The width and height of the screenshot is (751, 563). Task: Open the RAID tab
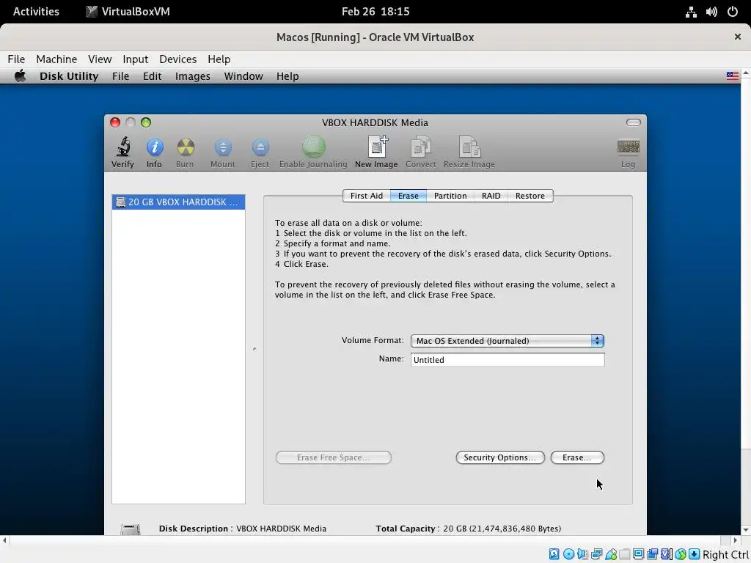(x=491, y=196)
